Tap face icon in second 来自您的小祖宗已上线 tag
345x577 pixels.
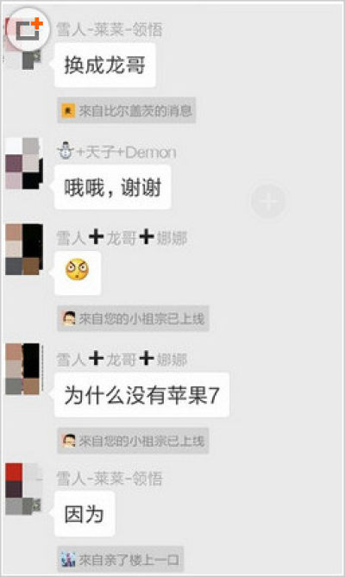pyautogui.click(x=69, y=441)
